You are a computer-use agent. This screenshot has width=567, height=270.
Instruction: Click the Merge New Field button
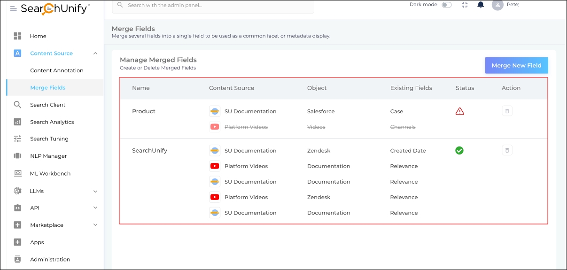pos(516,66)
